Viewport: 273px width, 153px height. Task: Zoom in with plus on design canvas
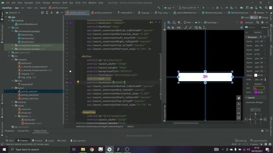click(239, 104)
